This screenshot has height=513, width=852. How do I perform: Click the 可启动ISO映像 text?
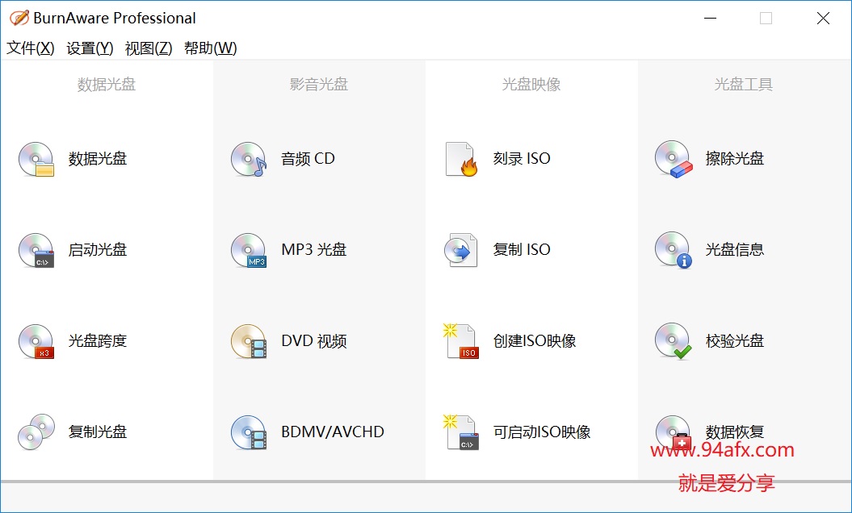pos(542,432)
